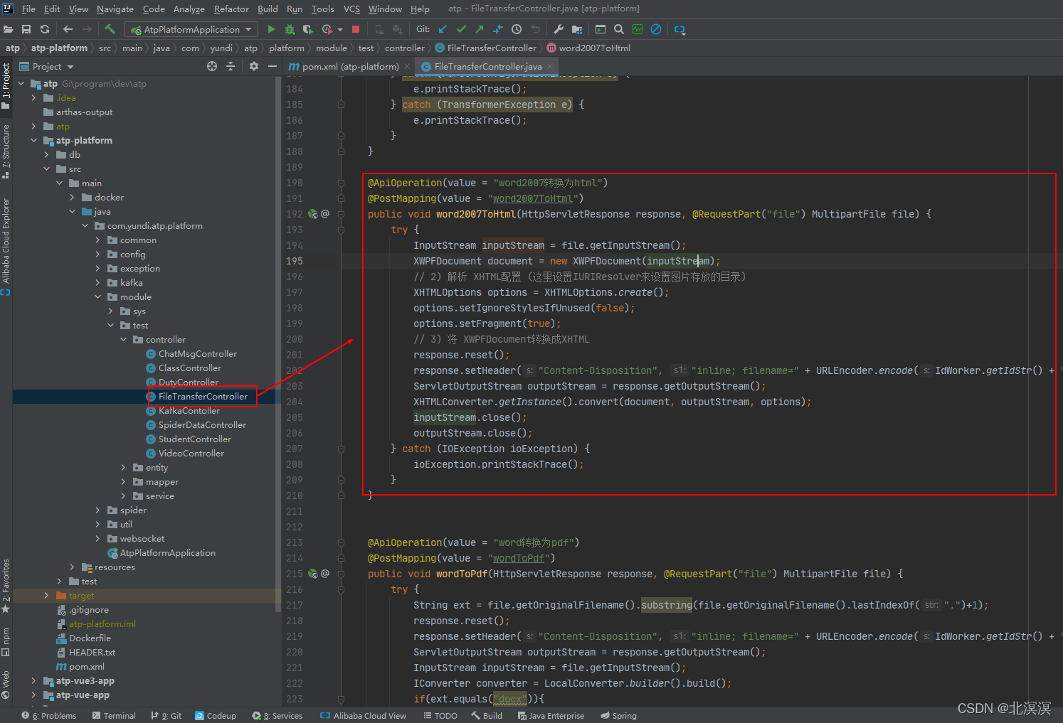This screenshot has width=1063, height=723.
Task: Open the Navigate menu
Action: pyautogui.click(x=115, y=9)
